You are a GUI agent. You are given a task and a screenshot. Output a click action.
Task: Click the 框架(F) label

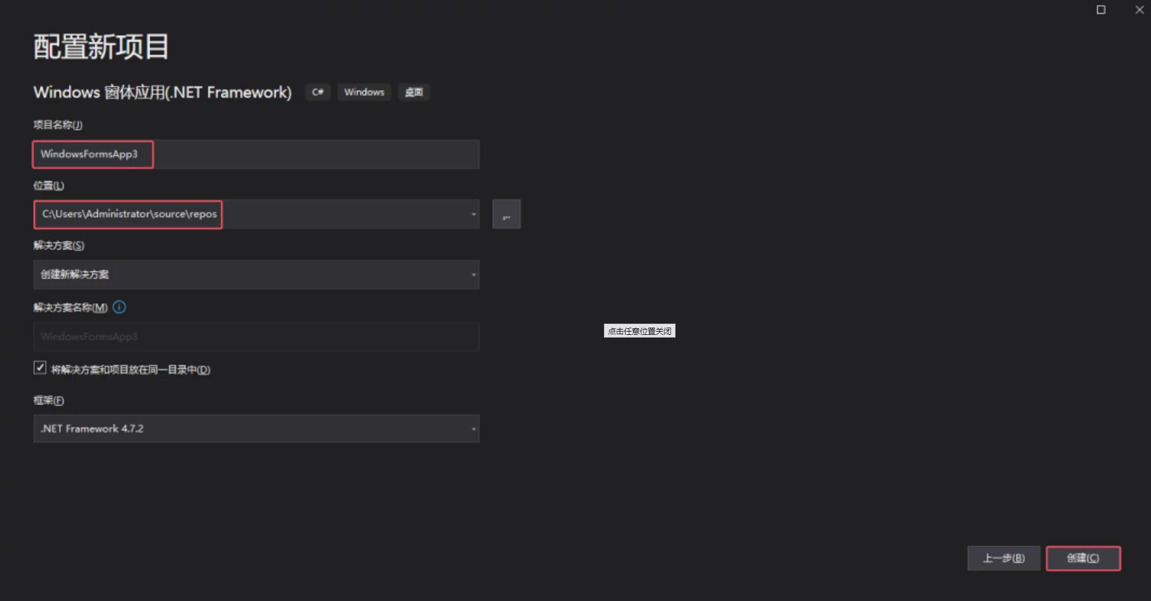[49, 400]
